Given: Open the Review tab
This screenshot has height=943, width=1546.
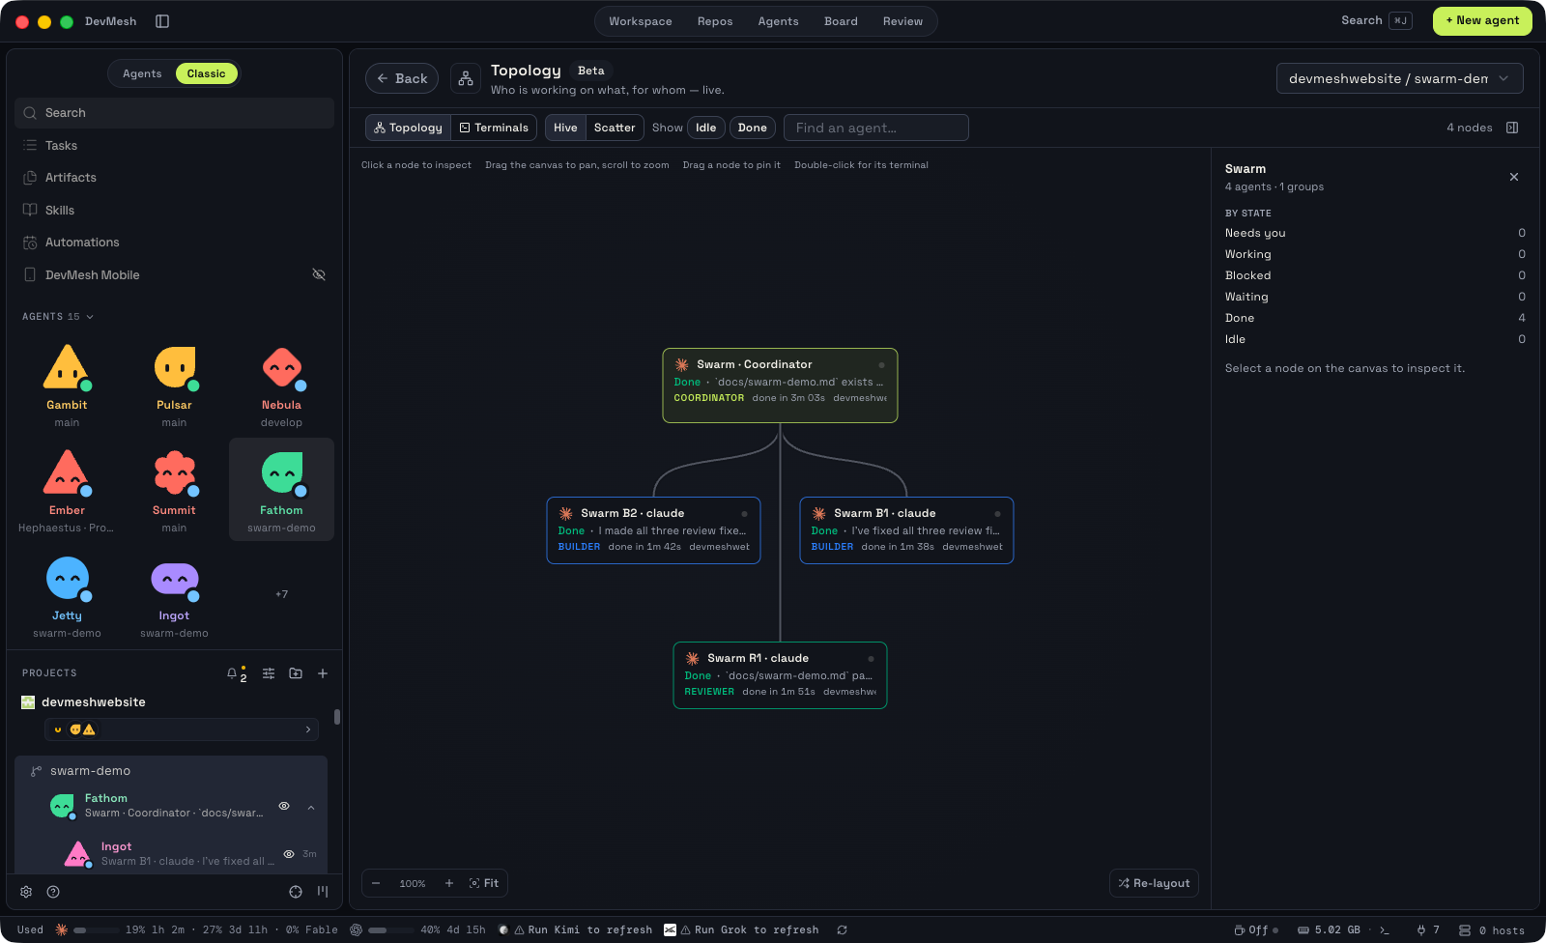Looking at the screenshot, I should [902, 21].
